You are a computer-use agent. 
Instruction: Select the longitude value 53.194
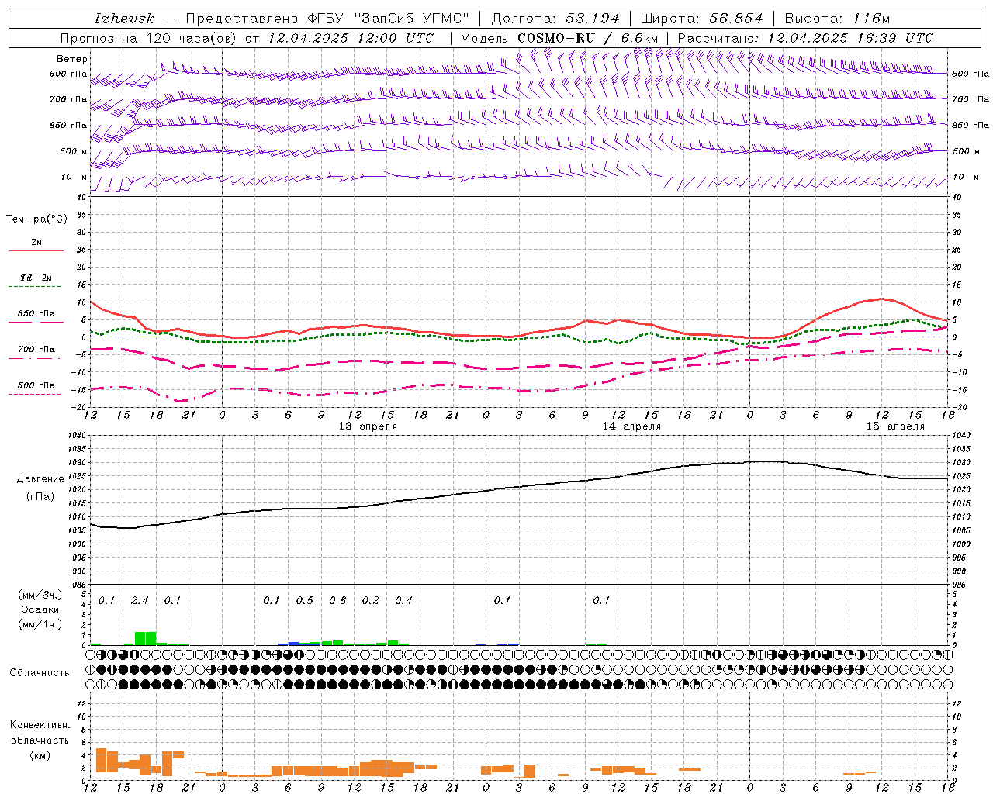pos(593,19)
